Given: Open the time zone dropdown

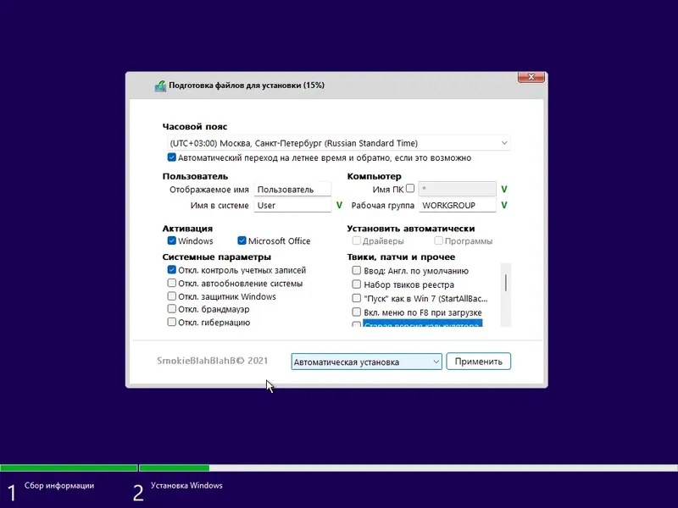Looking at the screenshot, I should point(506,142).
